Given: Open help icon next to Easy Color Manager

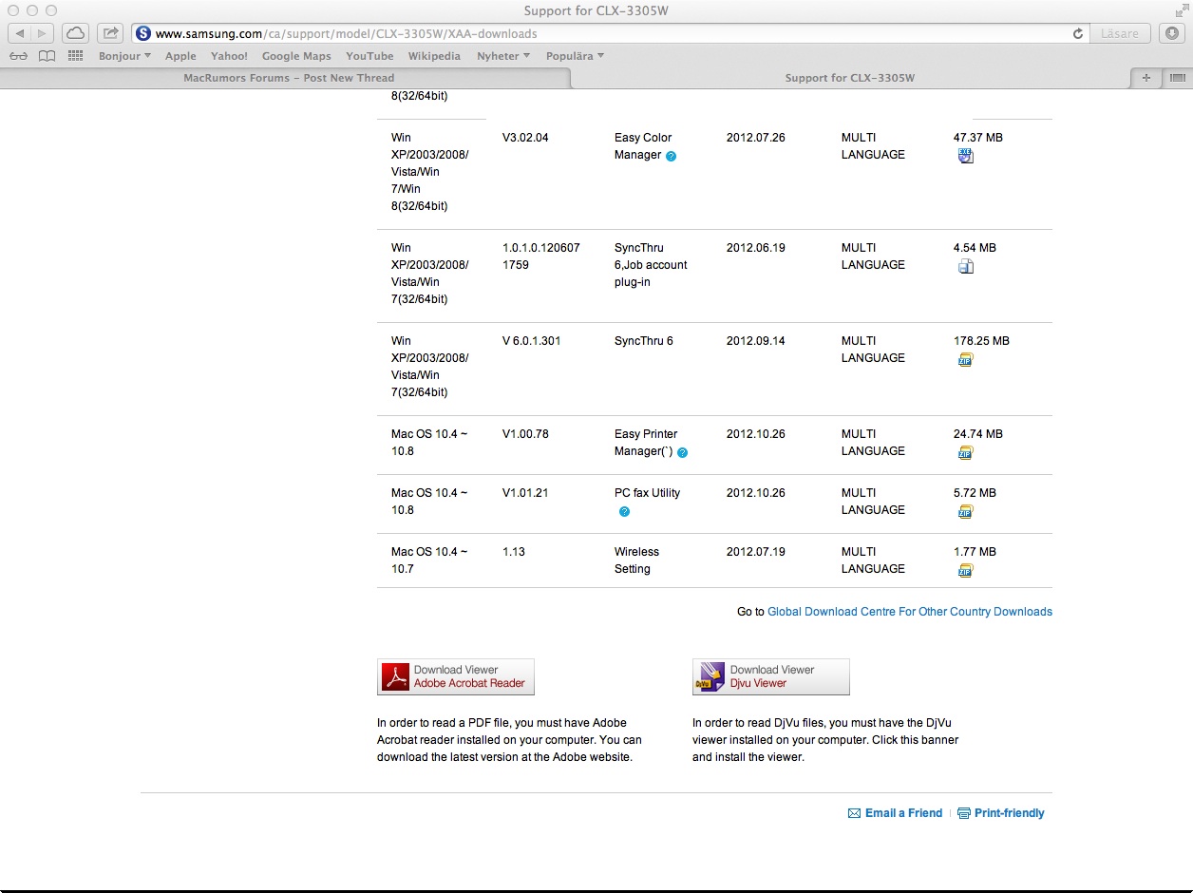Looking at the screenshot, I should point(671,156).
